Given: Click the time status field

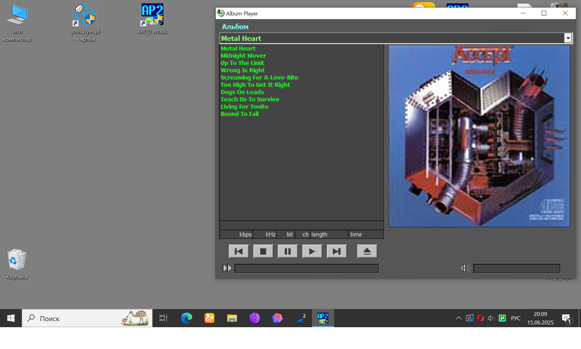Looking at the screenshot, I should [x=366, y=234].
